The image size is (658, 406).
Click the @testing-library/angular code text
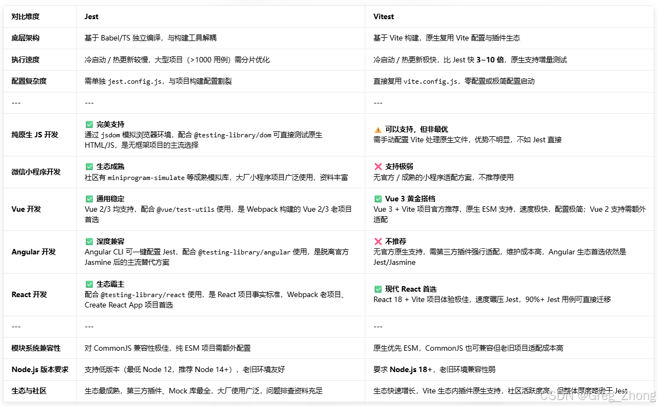coord(244,252)
